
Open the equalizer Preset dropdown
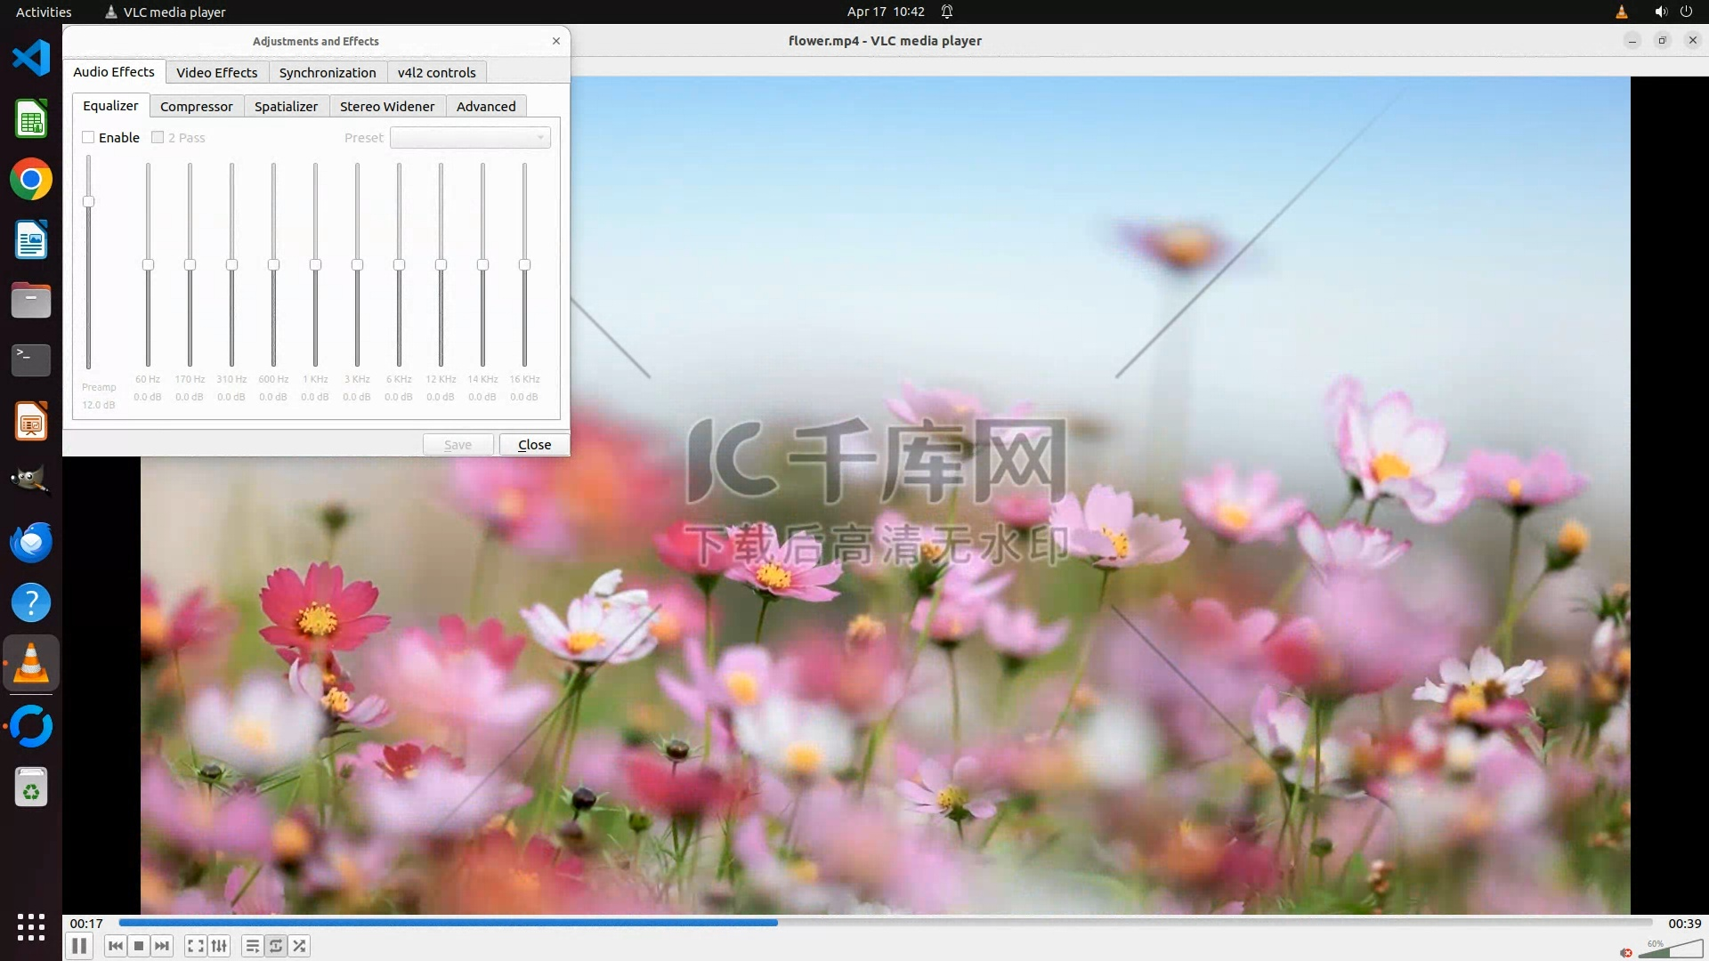click(470, 137)
